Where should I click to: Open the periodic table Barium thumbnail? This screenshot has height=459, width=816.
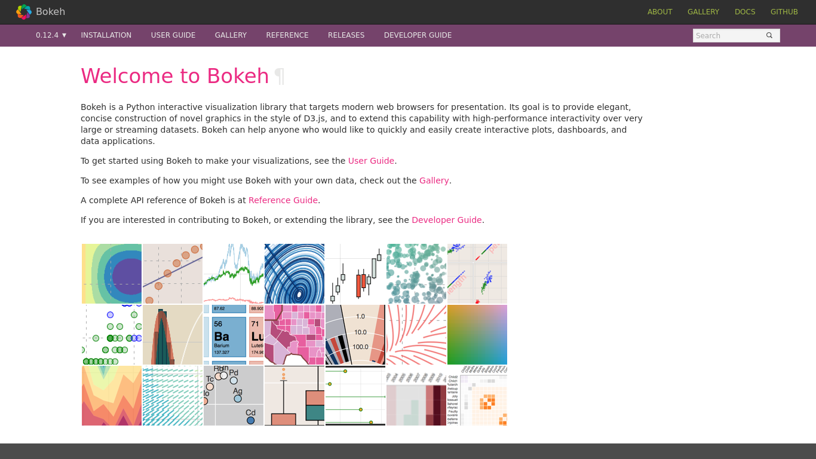pyautogui.click(x=234, y=335)
